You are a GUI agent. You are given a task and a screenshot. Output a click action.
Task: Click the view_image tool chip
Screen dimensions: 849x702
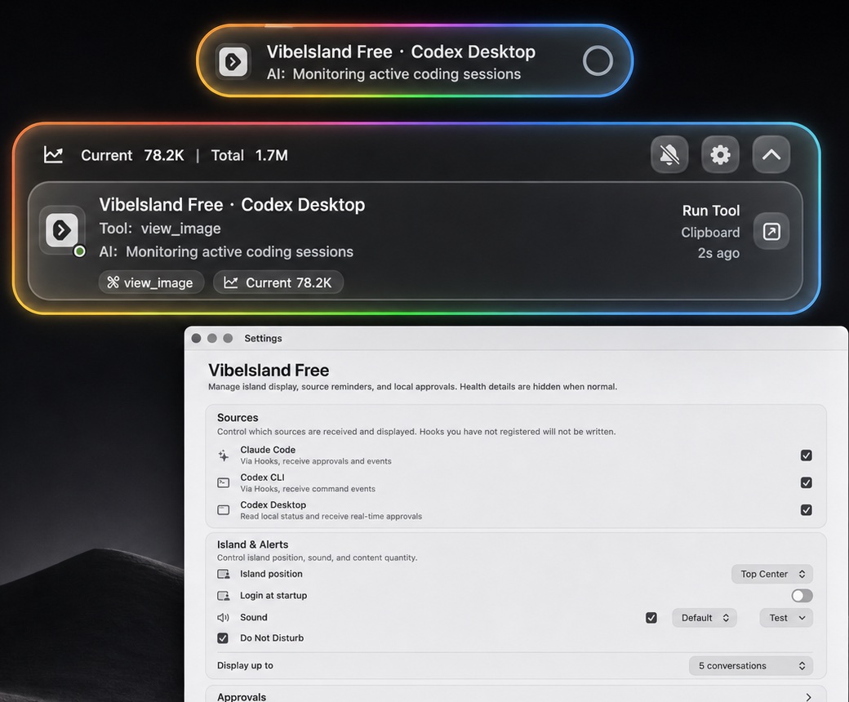tap(151, 282)
